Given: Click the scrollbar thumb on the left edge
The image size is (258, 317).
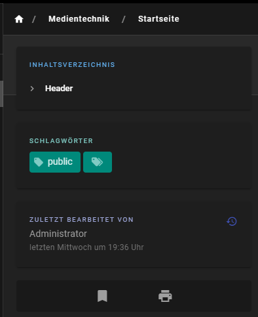Looking at the screenshot, I should click(1, 94).
